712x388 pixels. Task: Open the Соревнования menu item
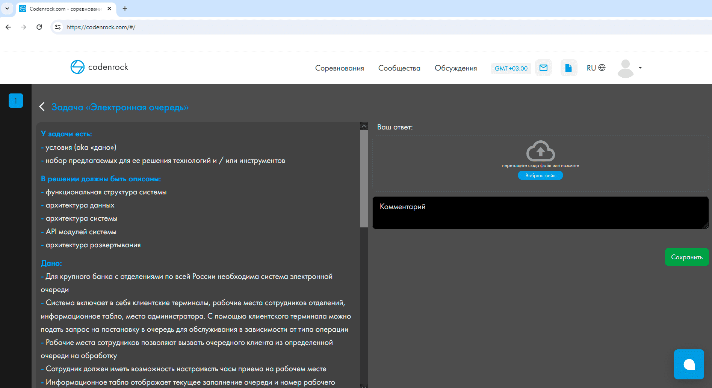point(339,68)
